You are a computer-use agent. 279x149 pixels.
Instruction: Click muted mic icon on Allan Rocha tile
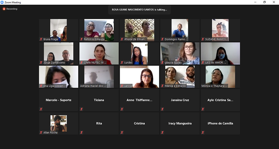coord(41,132)
